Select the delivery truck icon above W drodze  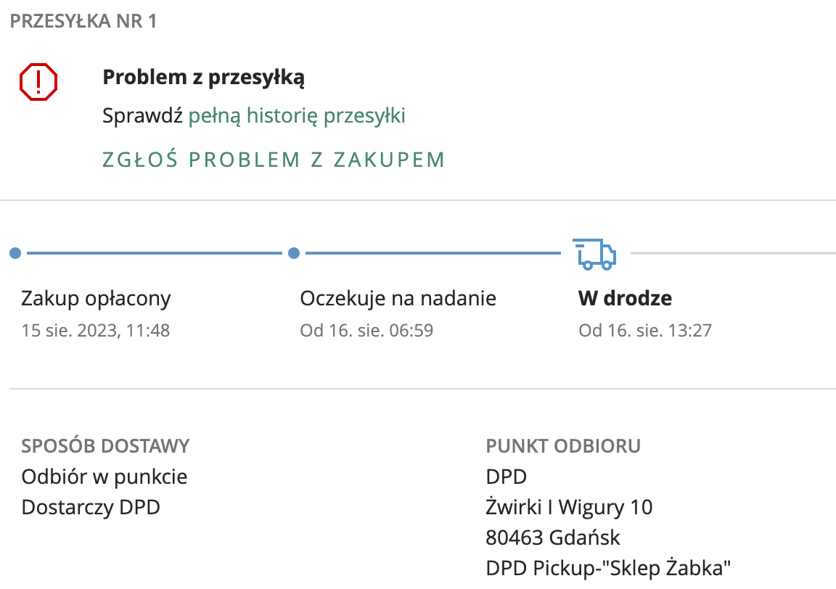coord(594,253)
